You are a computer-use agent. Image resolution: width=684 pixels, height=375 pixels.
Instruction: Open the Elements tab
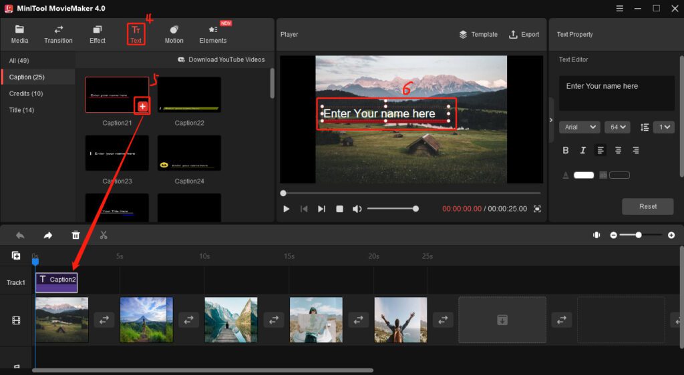(213, 35)
